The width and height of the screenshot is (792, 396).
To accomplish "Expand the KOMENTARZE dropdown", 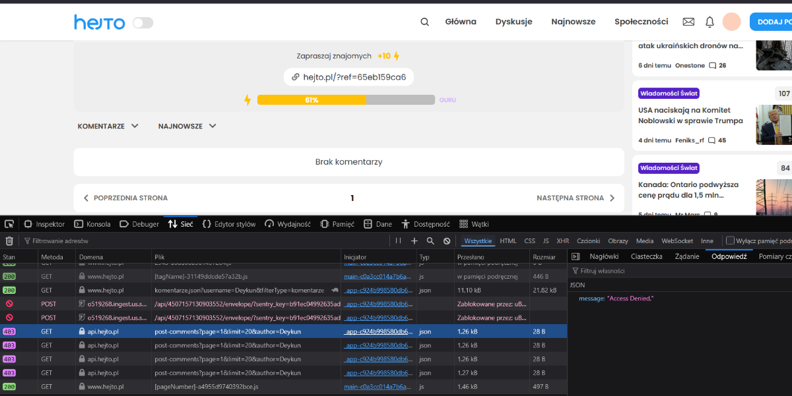I will [108, 126].
